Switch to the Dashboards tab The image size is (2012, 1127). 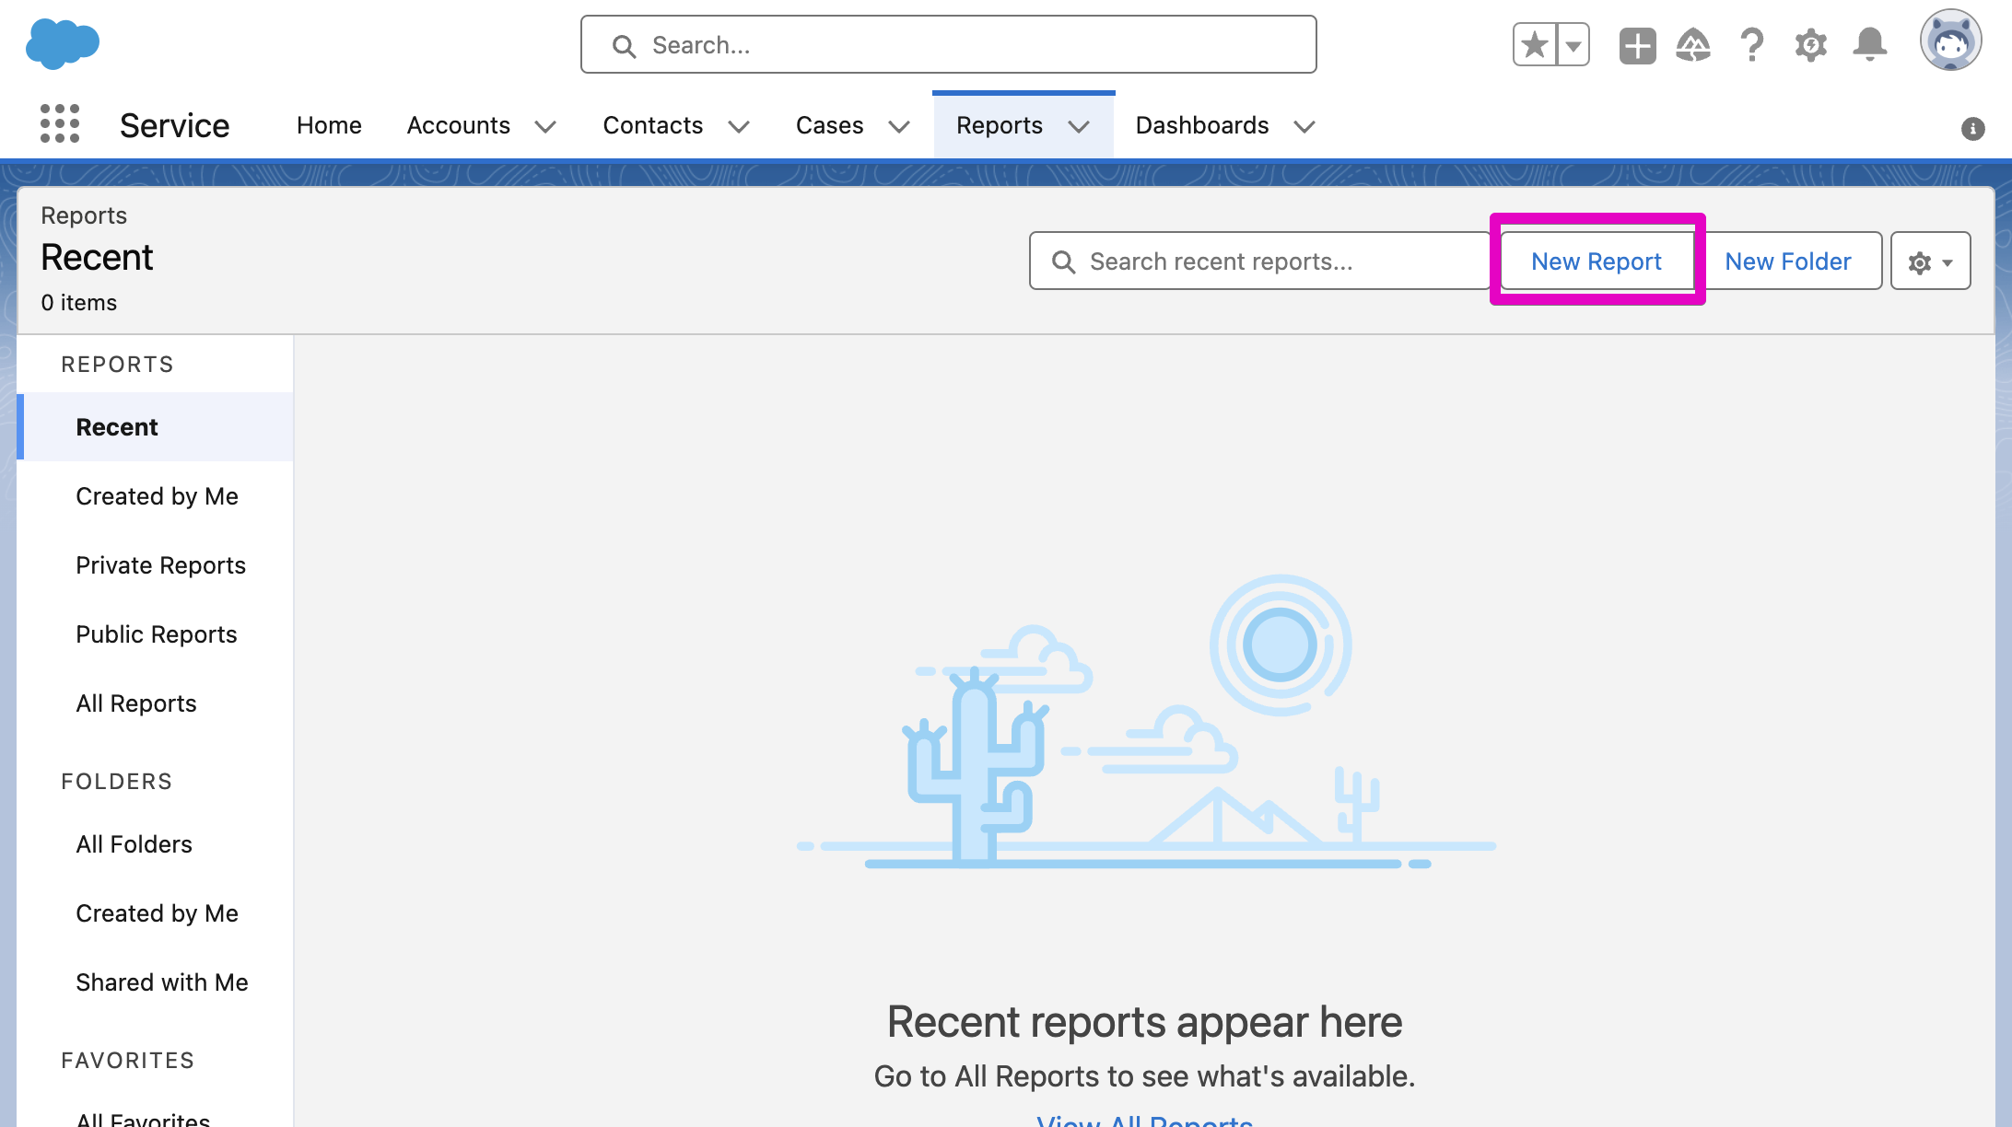(1201, 125)
